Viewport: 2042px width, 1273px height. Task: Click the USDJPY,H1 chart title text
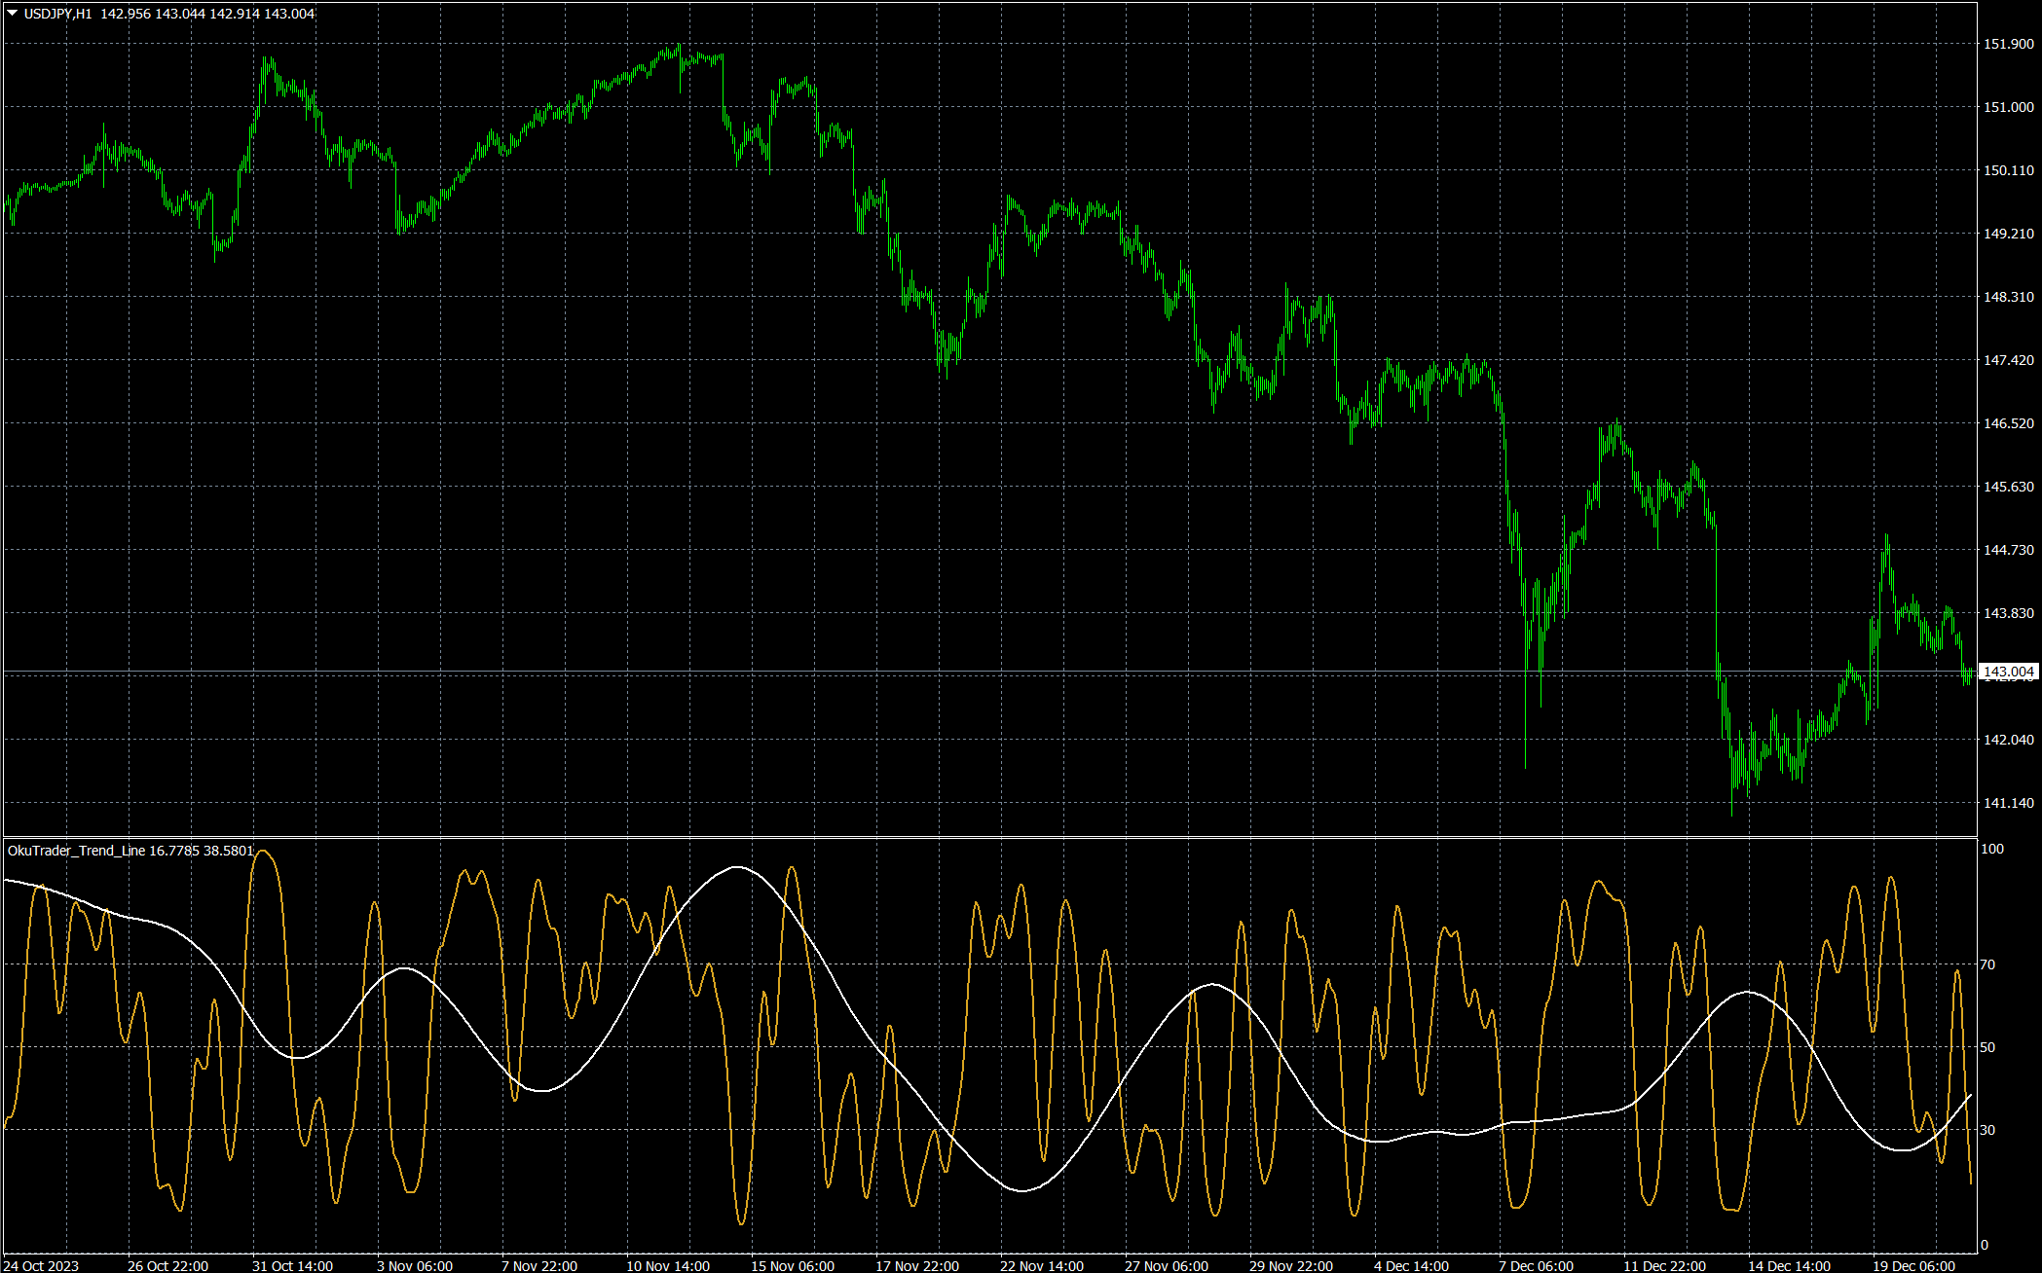tap(57, 14)
